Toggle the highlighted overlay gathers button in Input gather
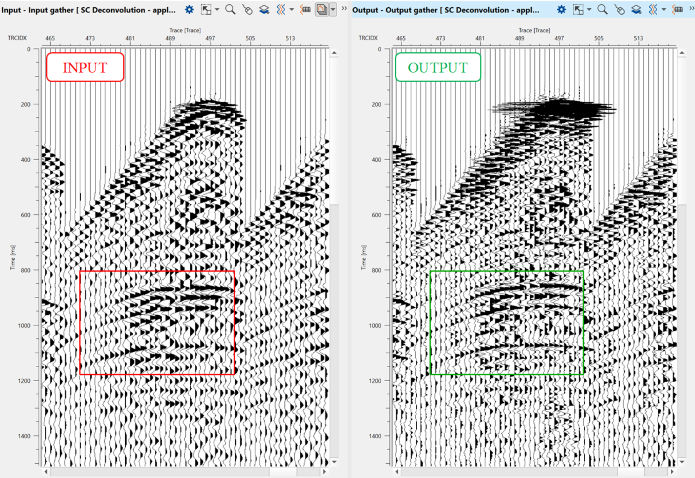 (321, 10)
